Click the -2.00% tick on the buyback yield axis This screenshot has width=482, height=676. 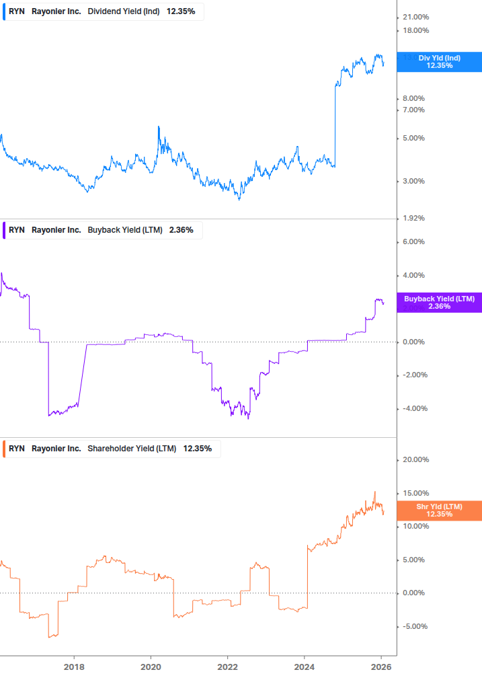tap(415, 375)
